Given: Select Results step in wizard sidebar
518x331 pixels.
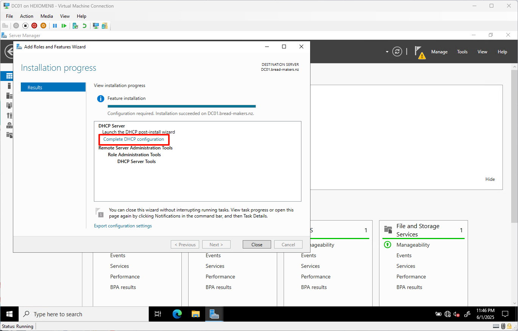Looking at the screenshot, I should [53, 87].
